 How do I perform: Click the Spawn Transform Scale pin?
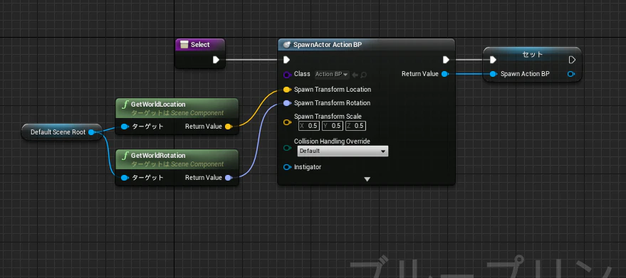tap(287, 122)
